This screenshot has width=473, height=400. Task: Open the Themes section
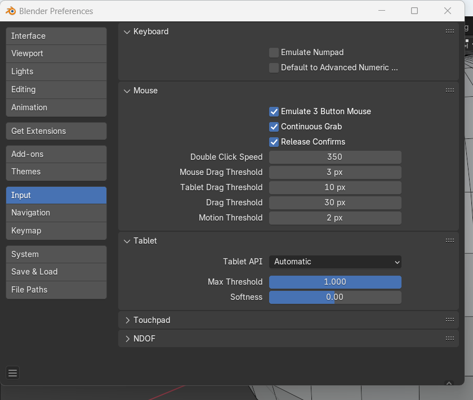click(56, 172)
